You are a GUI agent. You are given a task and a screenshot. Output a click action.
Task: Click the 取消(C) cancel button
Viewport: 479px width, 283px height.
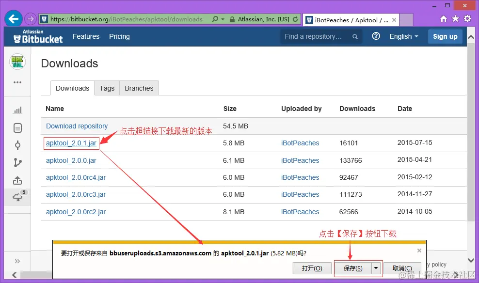[402, 268]
